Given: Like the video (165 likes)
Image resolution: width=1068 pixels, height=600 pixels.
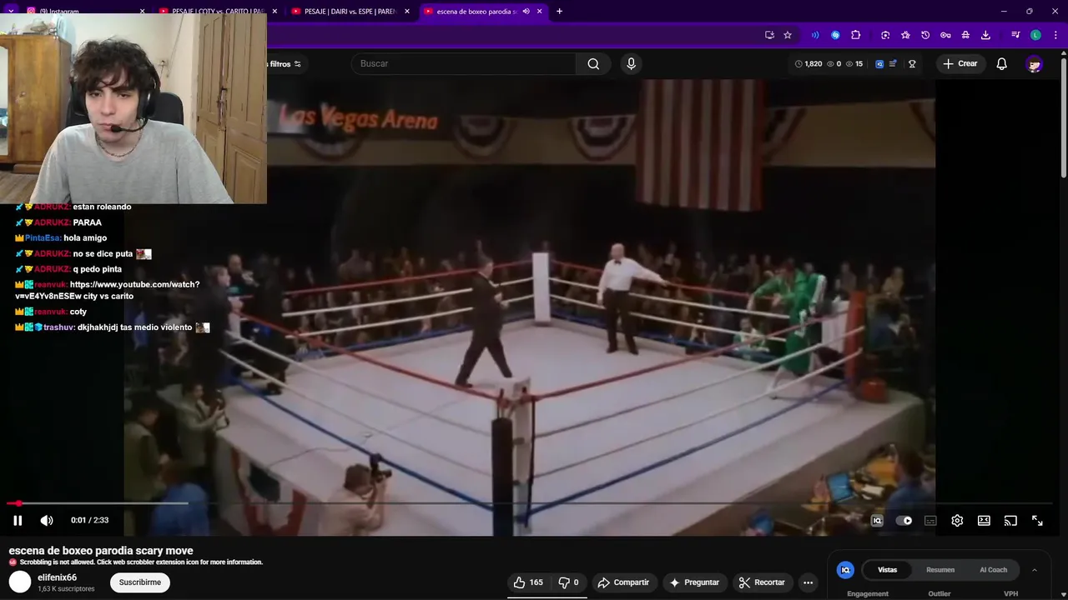Looking at the screenshot, I should pos(528,582).
